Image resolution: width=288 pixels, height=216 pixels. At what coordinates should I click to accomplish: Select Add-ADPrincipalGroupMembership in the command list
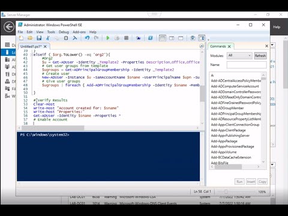(x=236, y=113)
